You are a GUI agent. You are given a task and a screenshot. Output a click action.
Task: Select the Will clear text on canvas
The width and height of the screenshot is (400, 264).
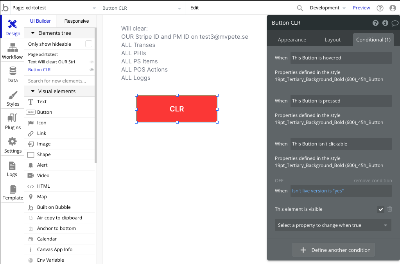tap(185, 53)
